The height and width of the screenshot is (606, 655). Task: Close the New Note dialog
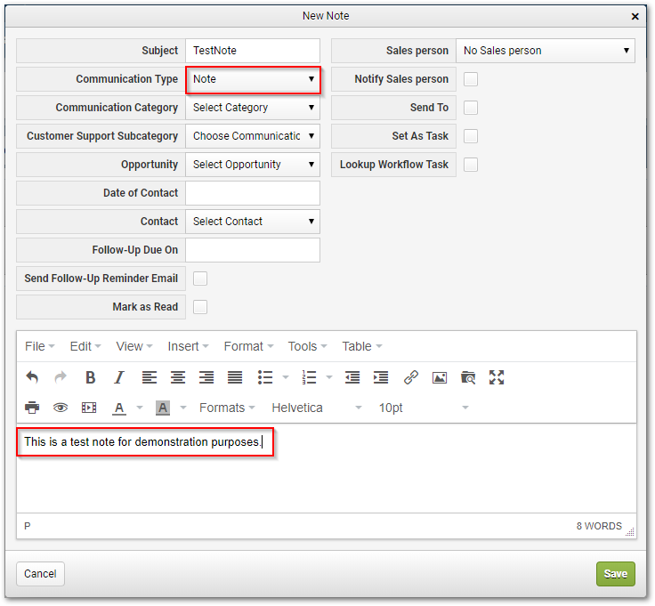pos(635,16)
